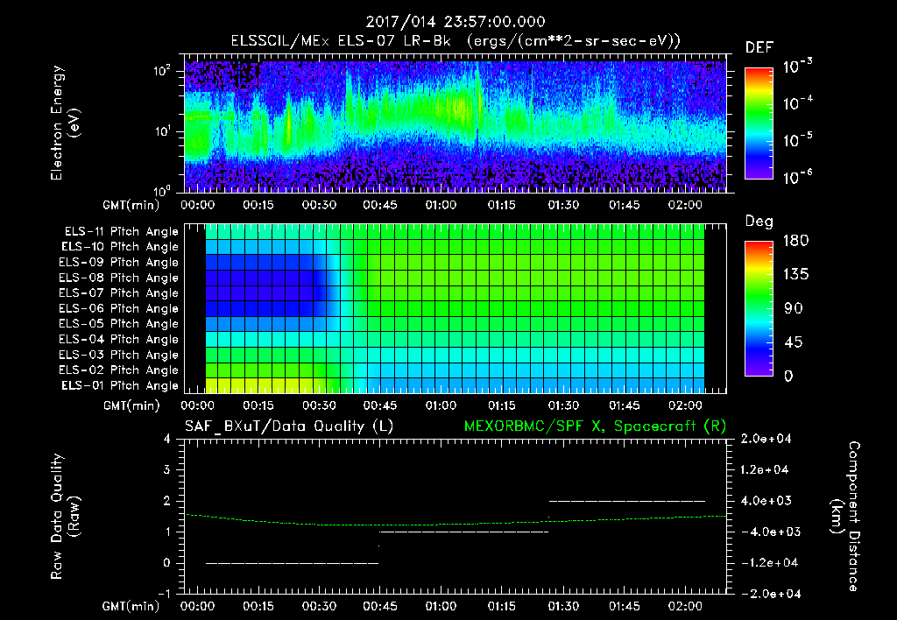Click the ELS-10 Pitch Angle row label
897x620 pixels.
coord(120,247)
